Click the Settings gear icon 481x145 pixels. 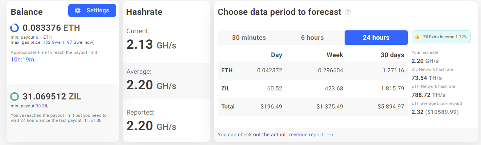pyautogui.click(x=78, y=10)
